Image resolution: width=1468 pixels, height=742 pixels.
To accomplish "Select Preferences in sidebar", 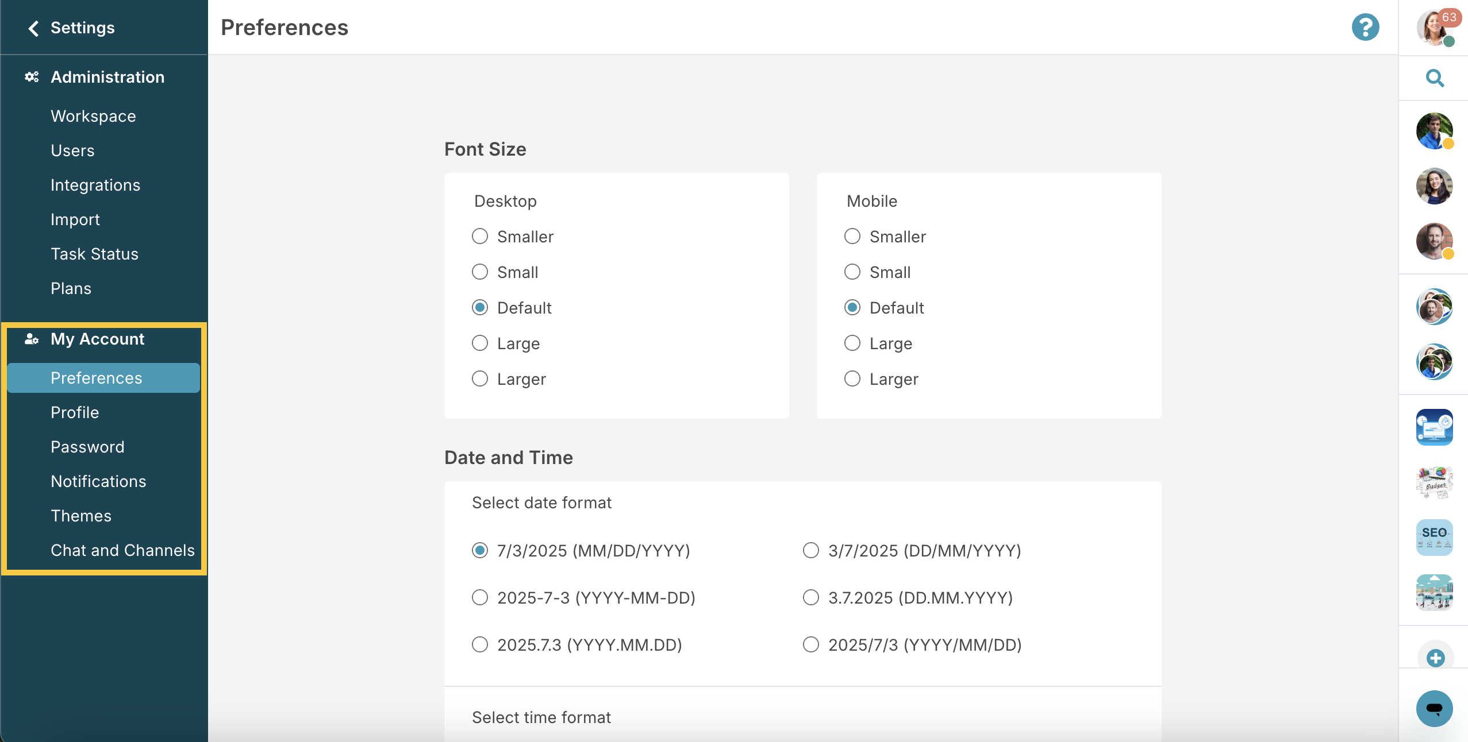I will (103, 378).
